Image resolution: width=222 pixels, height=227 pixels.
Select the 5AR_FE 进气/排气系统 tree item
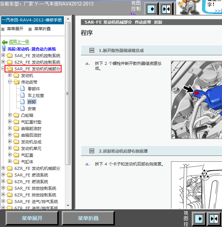click(x=36, y=202)
